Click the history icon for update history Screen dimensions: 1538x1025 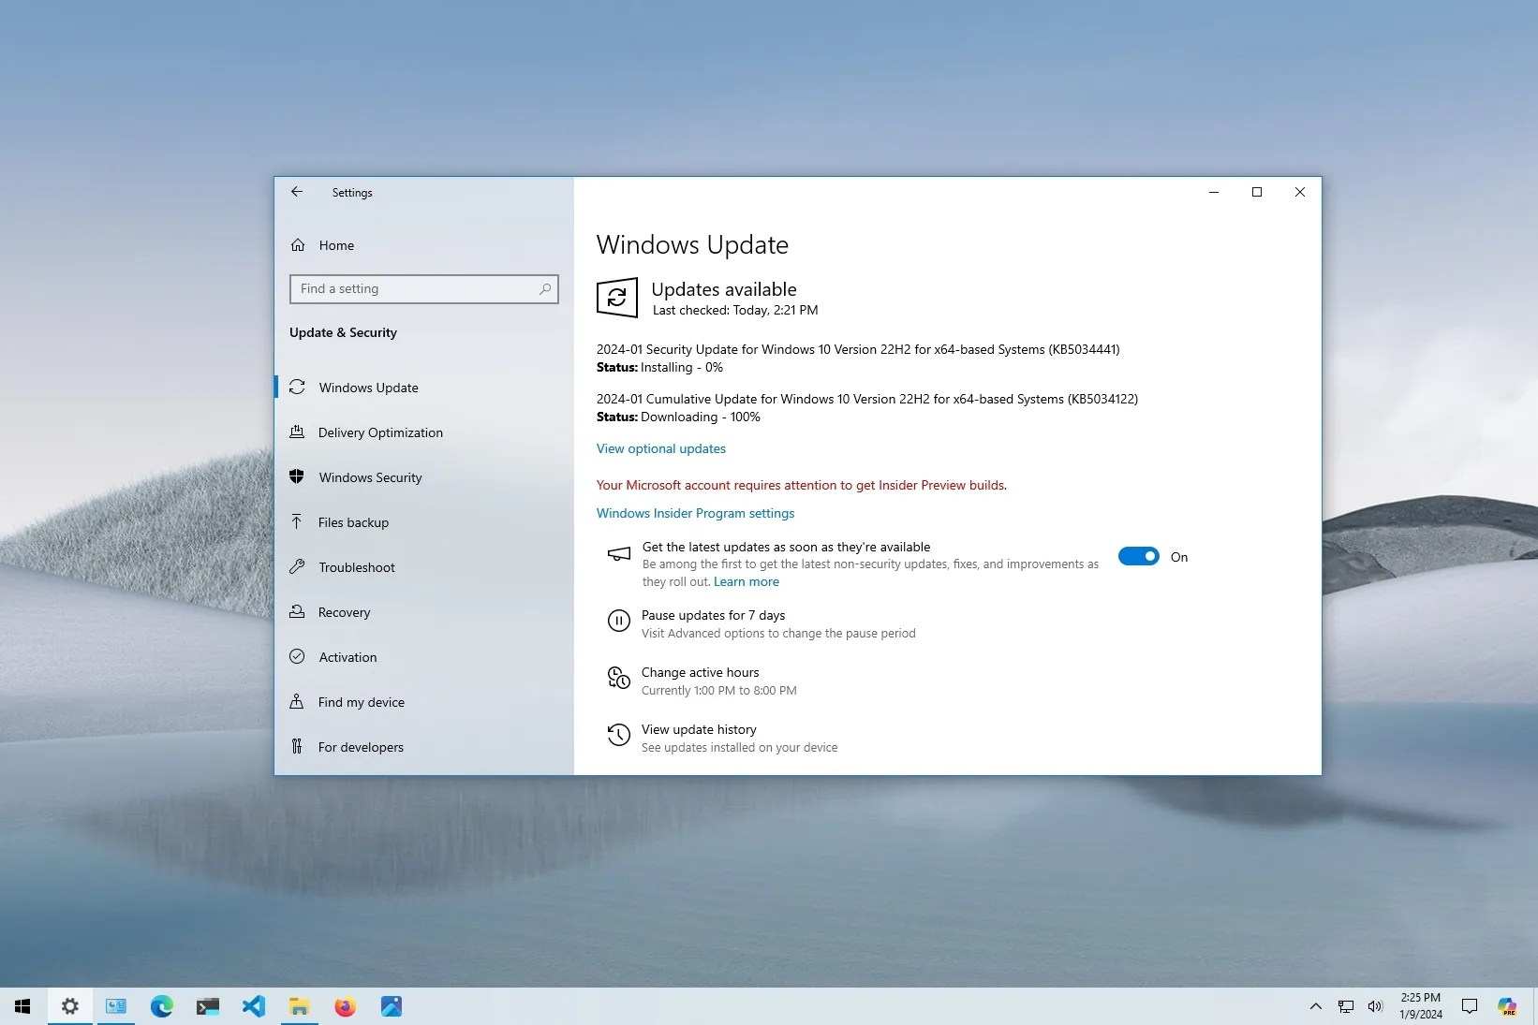click(619, 735)
